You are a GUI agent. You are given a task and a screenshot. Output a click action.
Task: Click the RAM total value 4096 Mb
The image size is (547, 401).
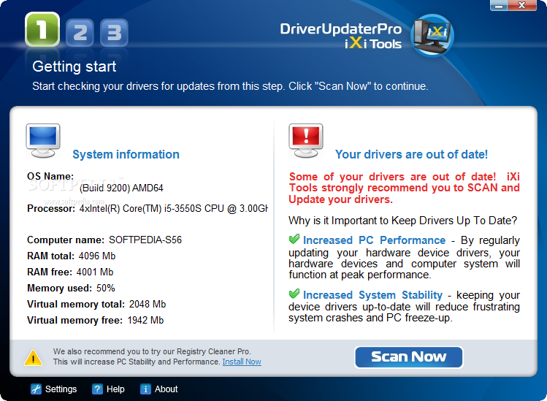[x=97, y=256]
